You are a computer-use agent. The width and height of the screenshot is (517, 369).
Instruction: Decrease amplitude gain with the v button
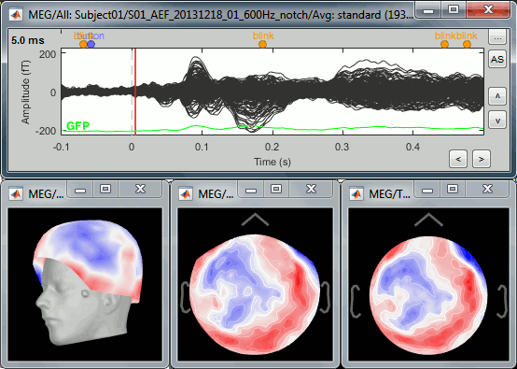pos(497,121)
